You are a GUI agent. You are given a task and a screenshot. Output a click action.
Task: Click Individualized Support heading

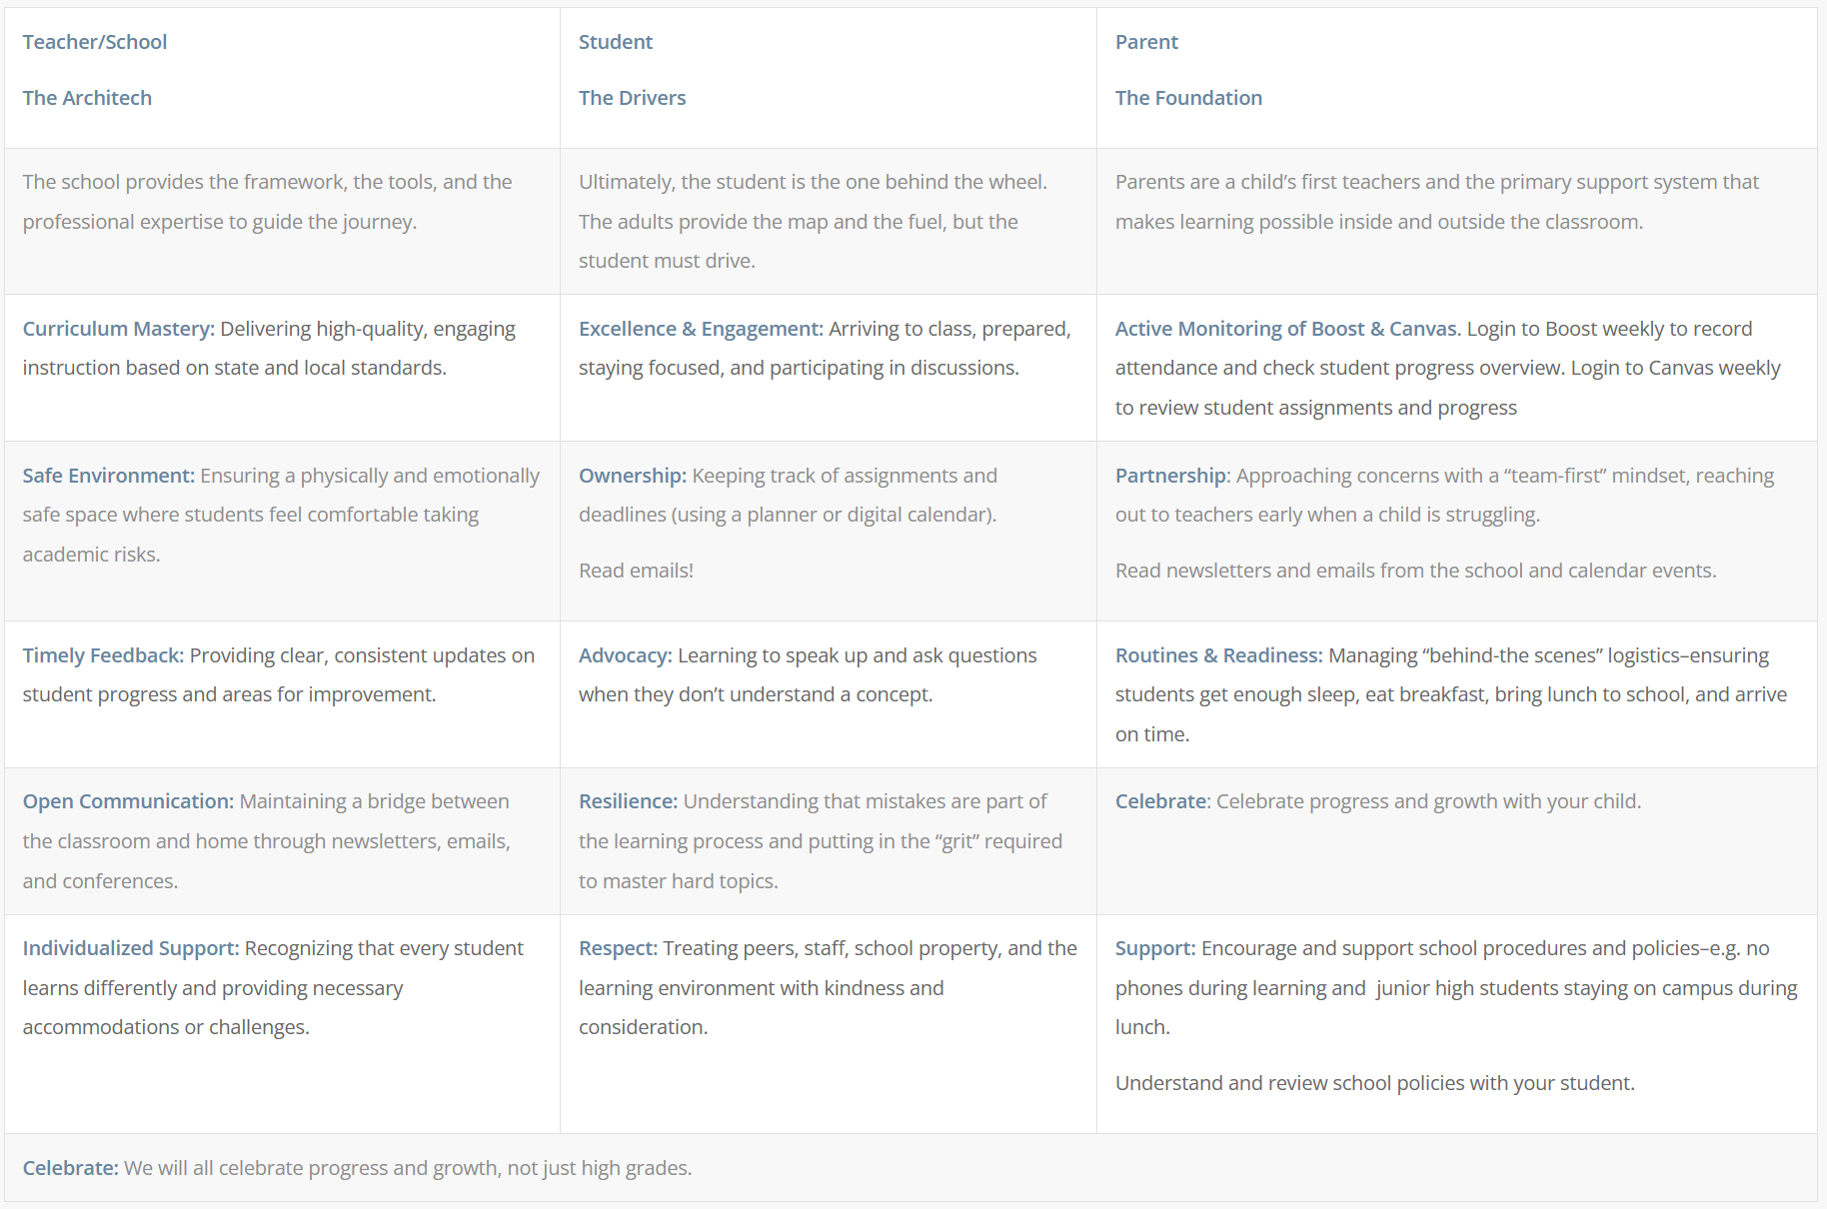pos(131,948)
